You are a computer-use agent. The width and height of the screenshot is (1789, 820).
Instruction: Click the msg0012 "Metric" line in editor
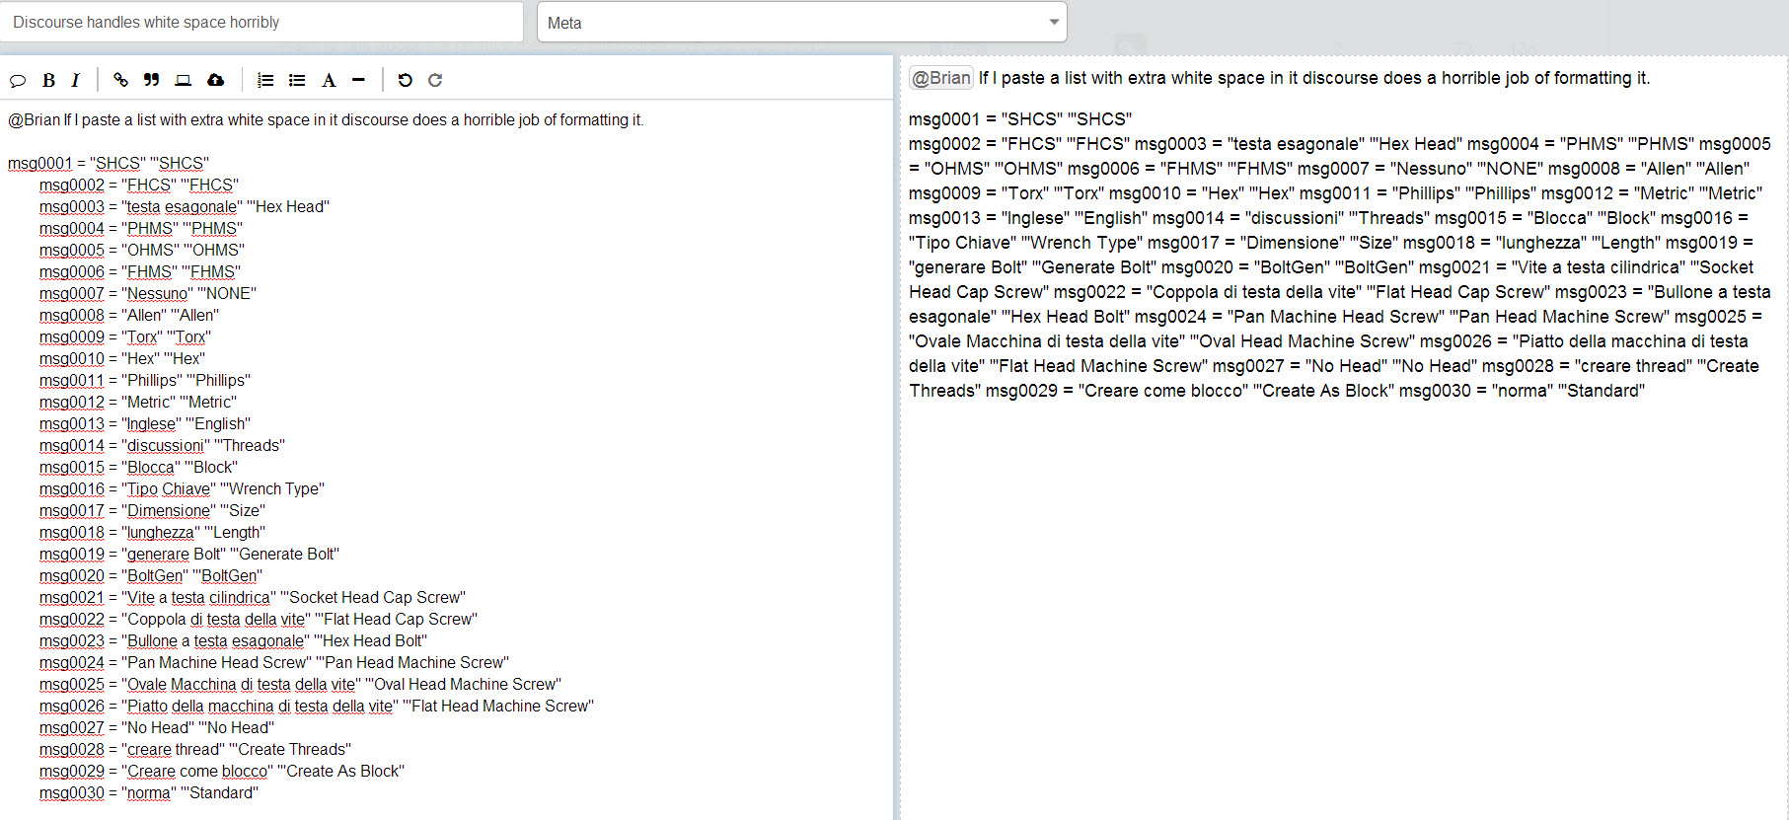[138, 403]
